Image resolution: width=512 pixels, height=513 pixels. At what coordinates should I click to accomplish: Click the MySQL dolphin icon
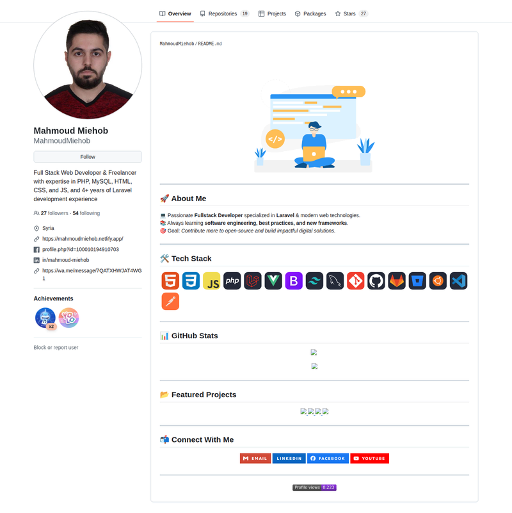coord(335,281)
